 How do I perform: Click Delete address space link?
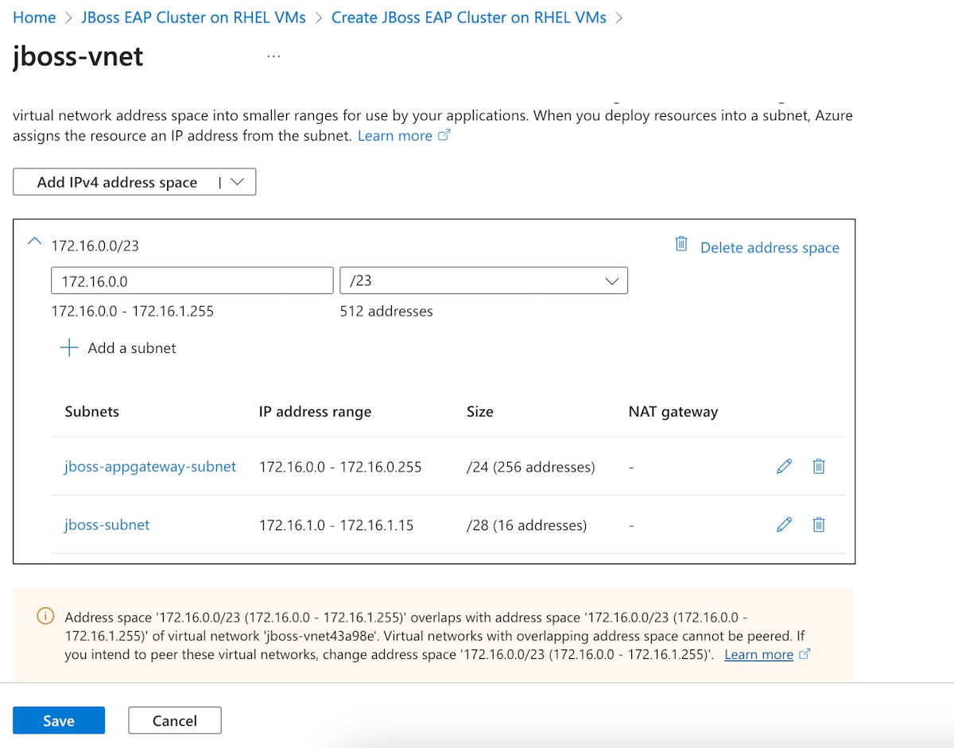point(770,247)
